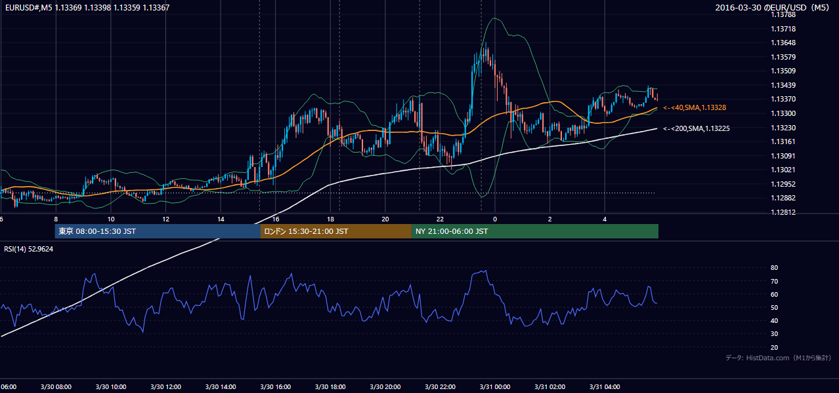839x393 pixels.
Task: Click RSI scale level 20
Action: (x=774, y=347)
